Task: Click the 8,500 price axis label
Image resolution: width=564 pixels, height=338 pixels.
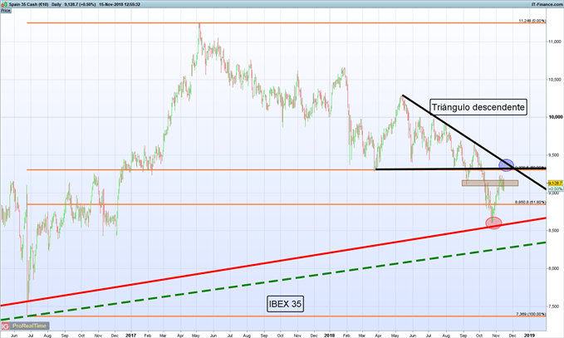Action: tap(554, 231)
